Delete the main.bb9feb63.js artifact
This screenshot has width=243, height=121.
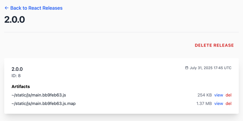tap(228, 95)
